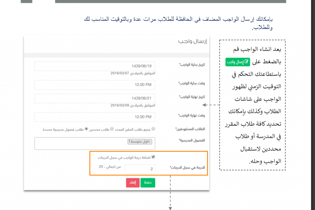Screen dimensions: 315x210
Task: Click the الدرجة في سجل الدرجات label
Action: click(187, 168)
